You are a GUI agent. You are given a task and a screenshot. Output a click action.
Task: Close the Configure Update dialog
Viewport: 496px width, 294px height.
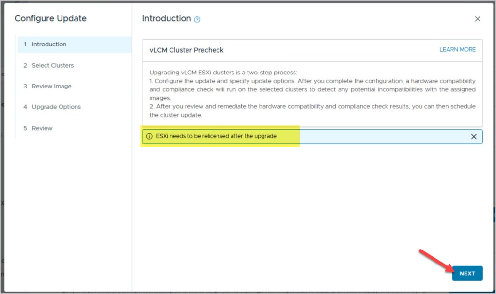click(x=477, y=19)
